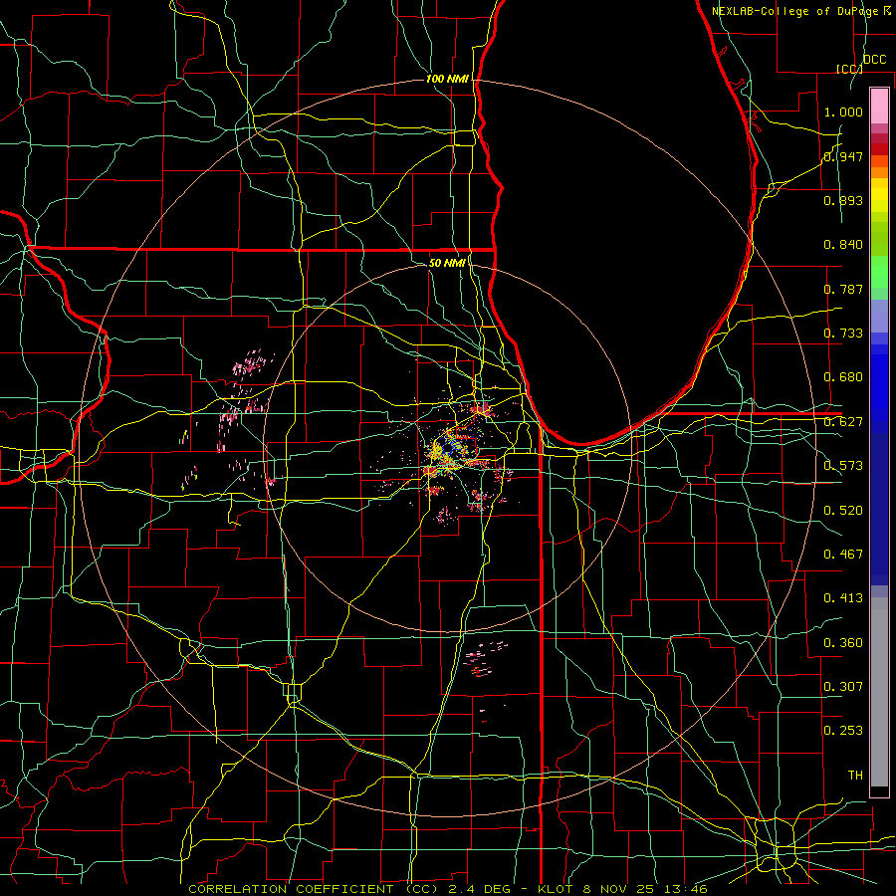Click the 0.520 scale value
This screenshot has height=896, width=896.
coord(843,511)
